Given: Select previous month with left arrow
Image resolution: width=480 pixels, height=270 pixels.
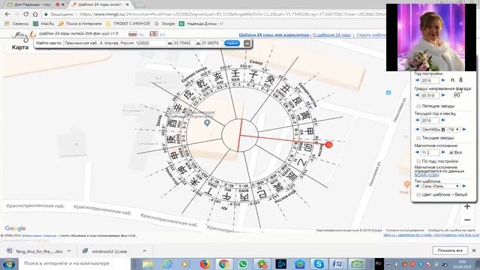Looking at the screenshot, I should tap(417, 130).
